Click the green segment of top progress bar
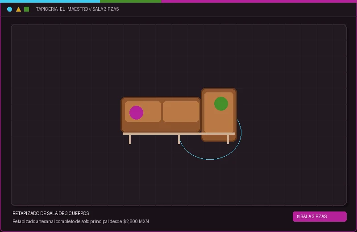This screenshot has height=232, width=357. click(130, 1)
